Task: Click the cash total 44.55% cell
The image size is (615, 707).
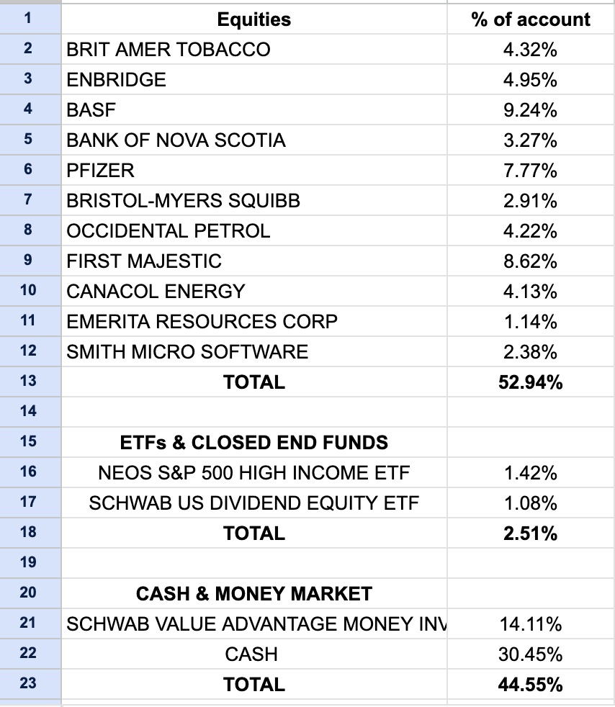Action: (x=530, y=684)
